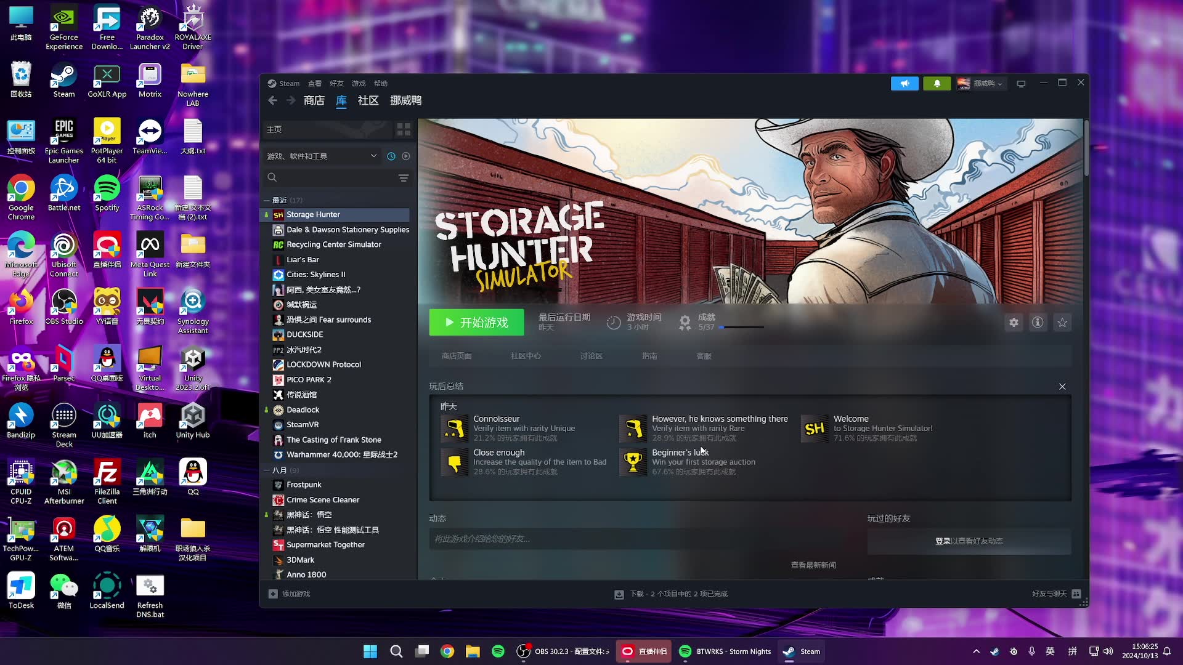1183x665 pixels.
Task: Toggle ready-to-play filter icon
Action: coord(406,156)
